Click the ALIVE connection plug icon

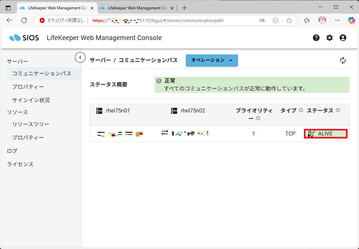311,134
